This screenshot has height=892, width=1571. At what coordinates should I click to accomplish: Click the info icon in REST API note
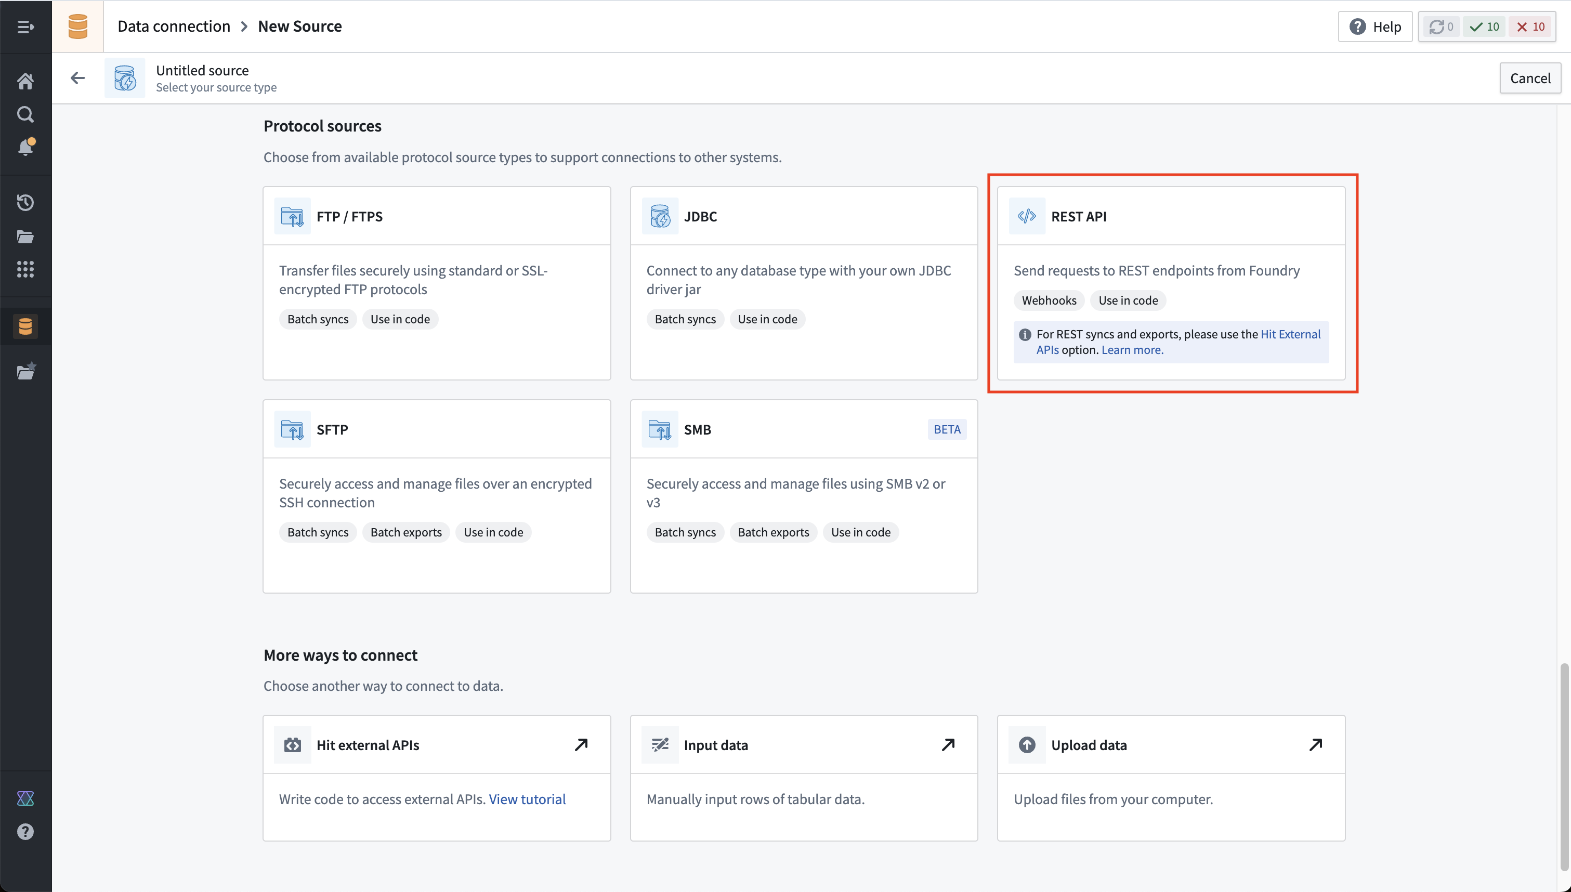click(x=1025, y=335)
